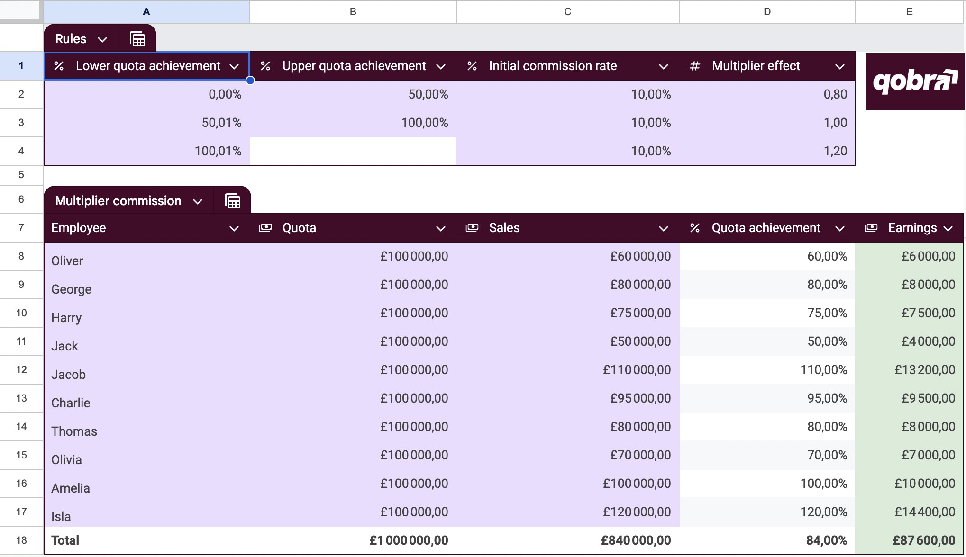This screenshot has height=557, width=966.
Task: Select column E header
Action: (910, 12)
